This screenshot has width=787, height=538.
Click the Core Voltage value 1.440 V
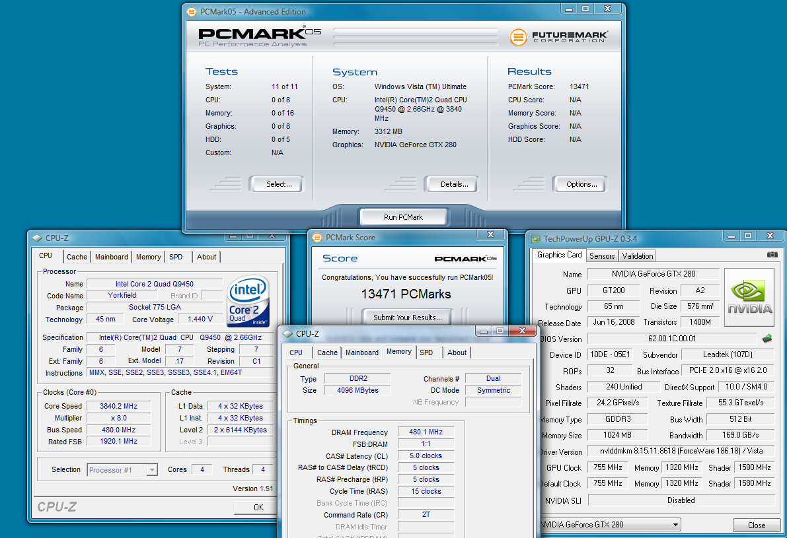200,319
